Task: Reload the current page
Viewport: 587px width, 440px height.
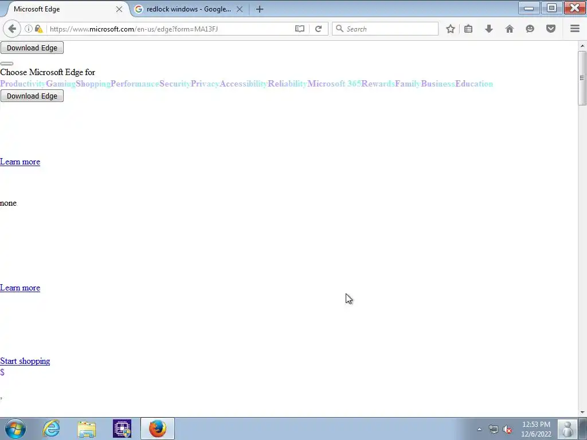Action: tap(318, 29)
